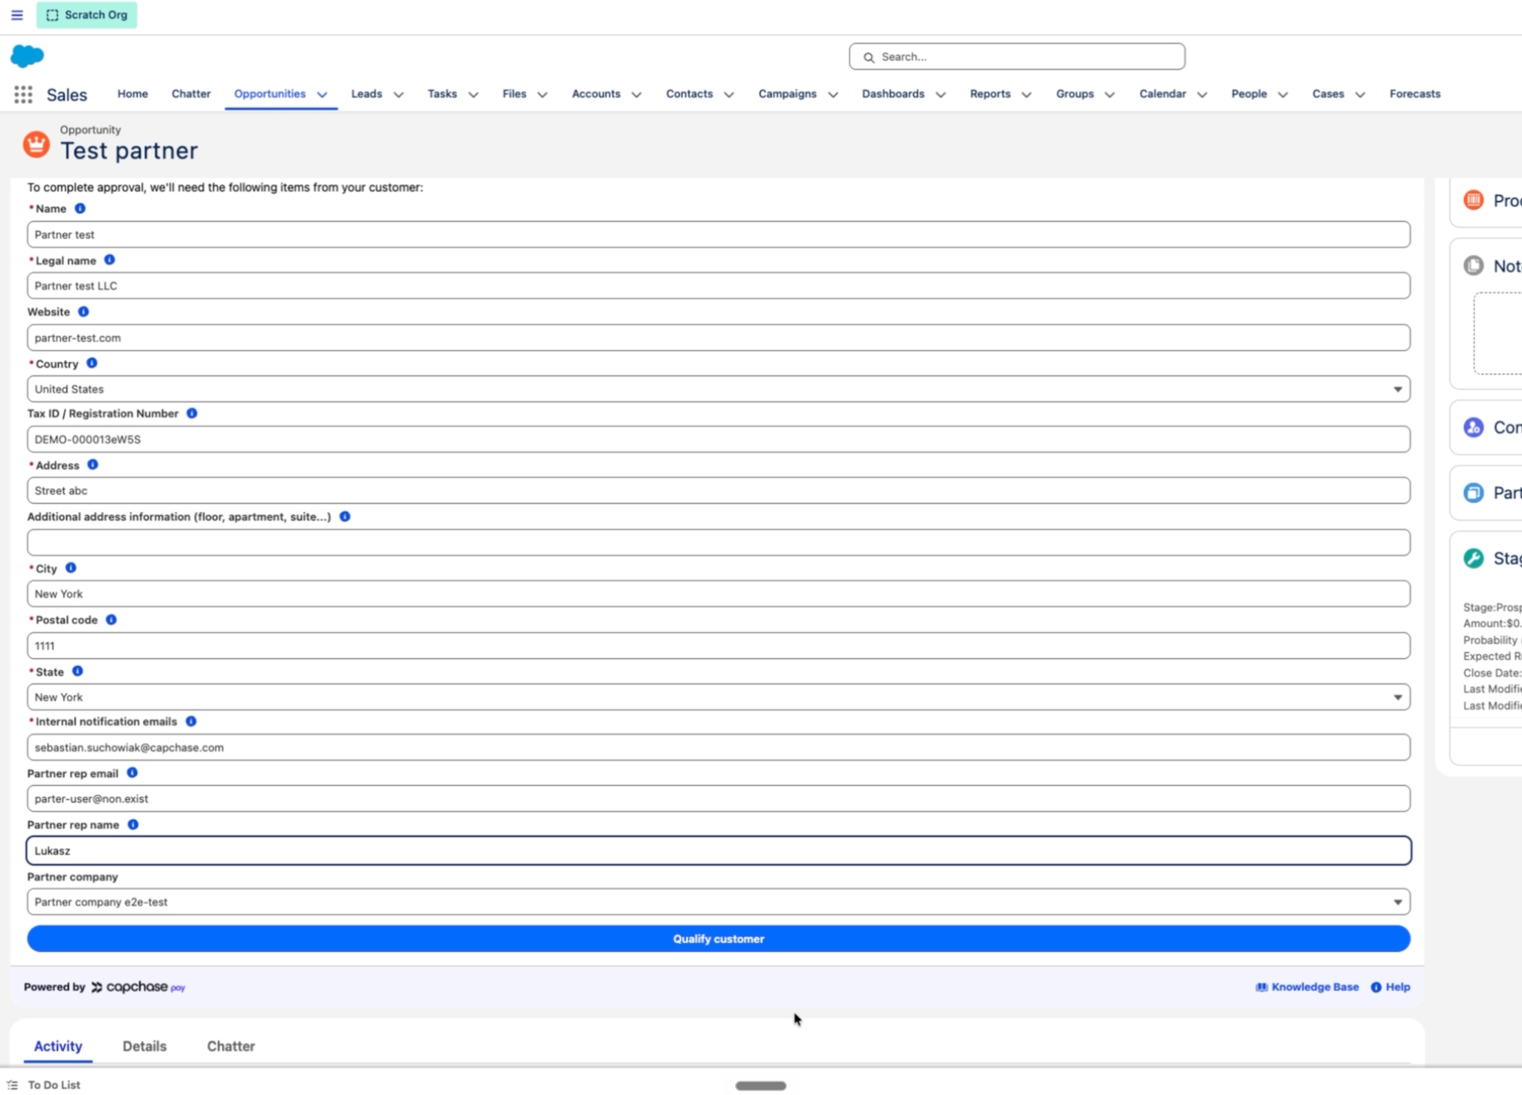Screen dimensions: 1522x1095
Task: Click the orange Opportunity crown icon
Action: click(36, 144)
